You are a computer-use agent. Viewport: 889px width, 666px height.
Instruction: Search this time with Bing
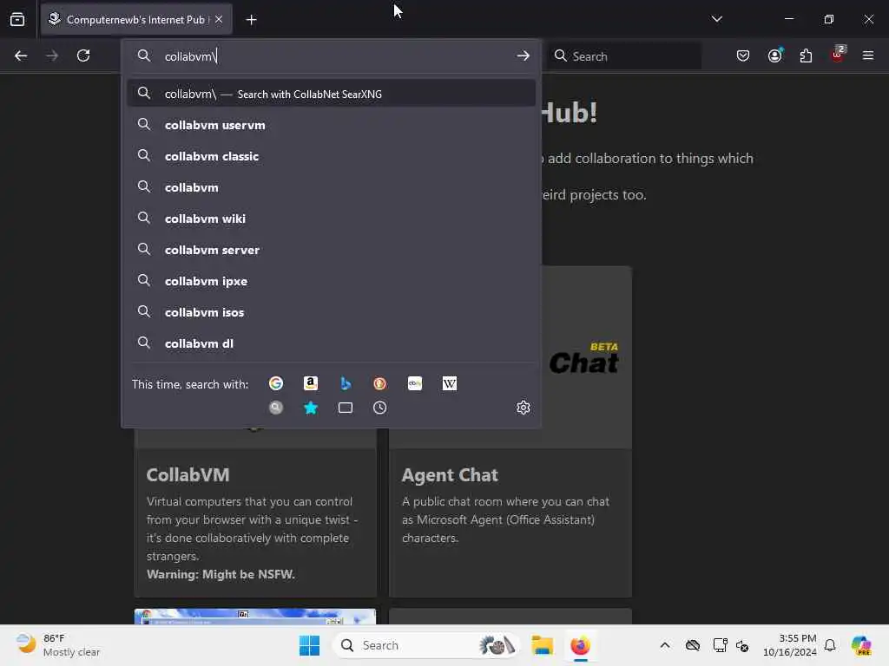click(x=346, y=383)
